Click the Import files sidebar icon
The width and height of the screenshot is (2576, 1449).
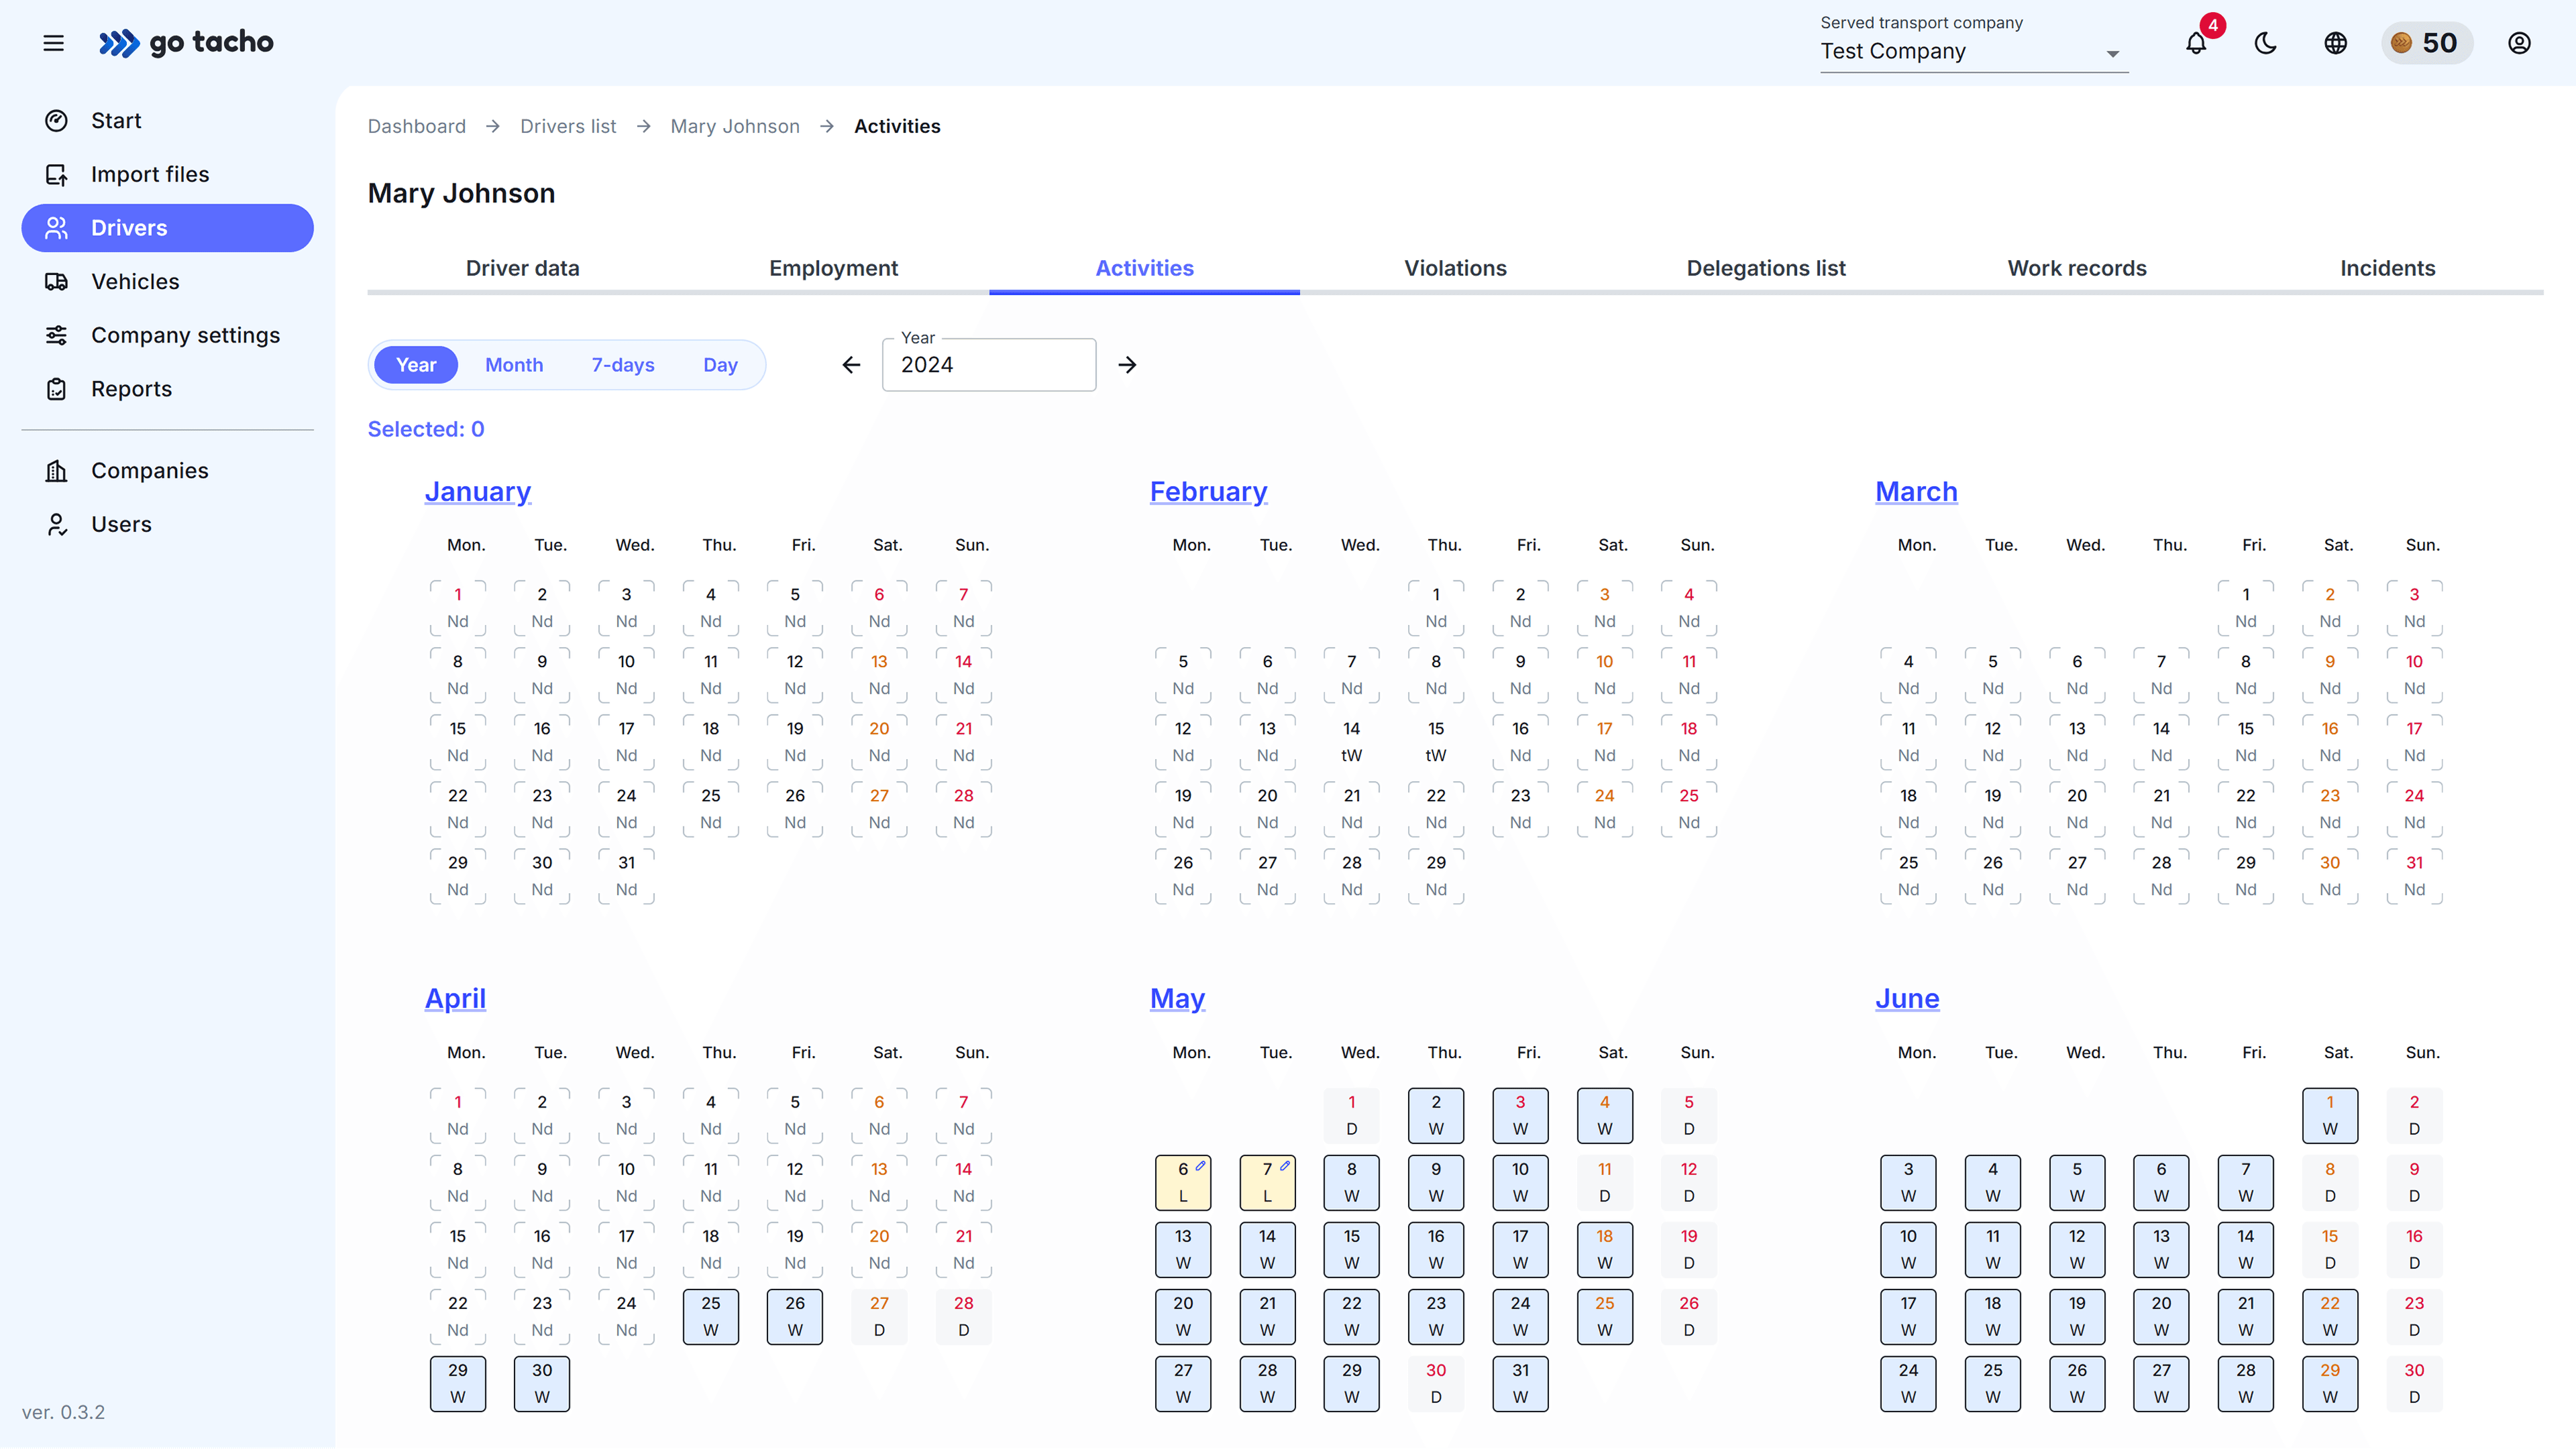coord(57,173)
